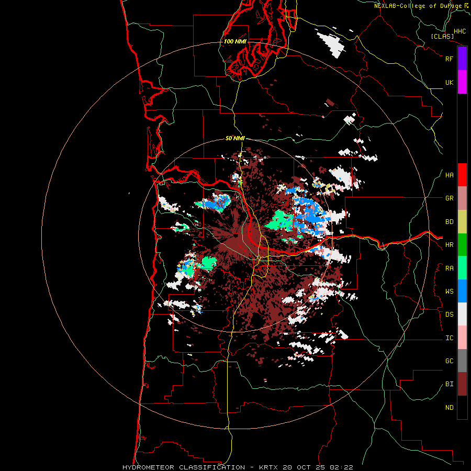Click the dark green HR legend swatch
471x471 pixels.
(462, 245)
